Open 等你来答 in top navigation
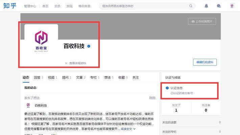Image resolution: width=240 pixels, height=135 pixels. coord(84,6)
